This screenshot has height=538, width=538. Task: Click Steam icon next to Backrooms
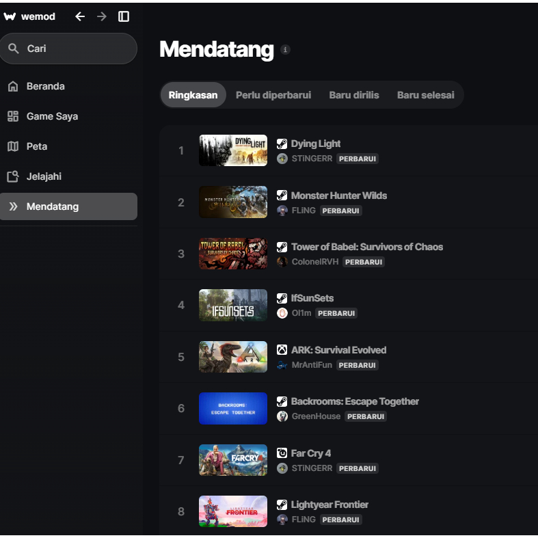[282, 401]
